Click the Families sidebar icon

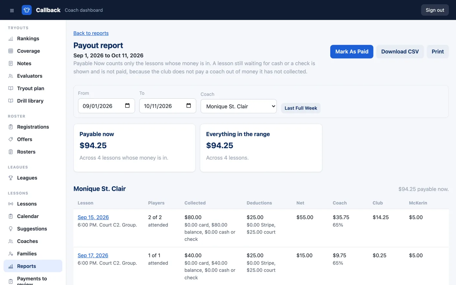[11, 254]
